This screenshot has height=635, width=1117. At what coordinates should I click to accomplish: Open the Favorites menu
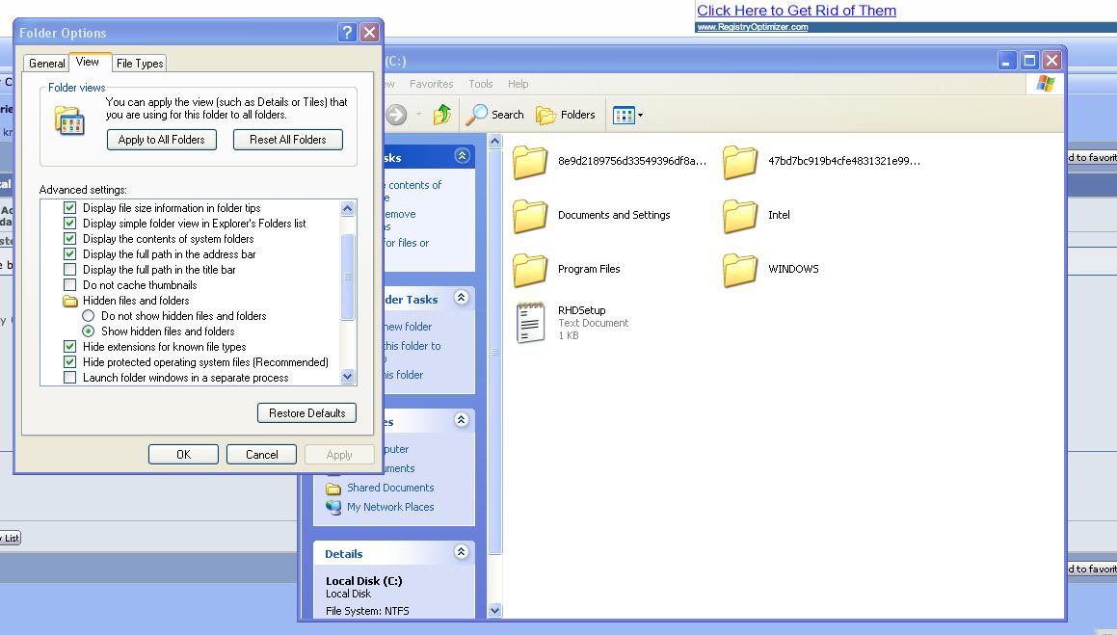[431, 84]
